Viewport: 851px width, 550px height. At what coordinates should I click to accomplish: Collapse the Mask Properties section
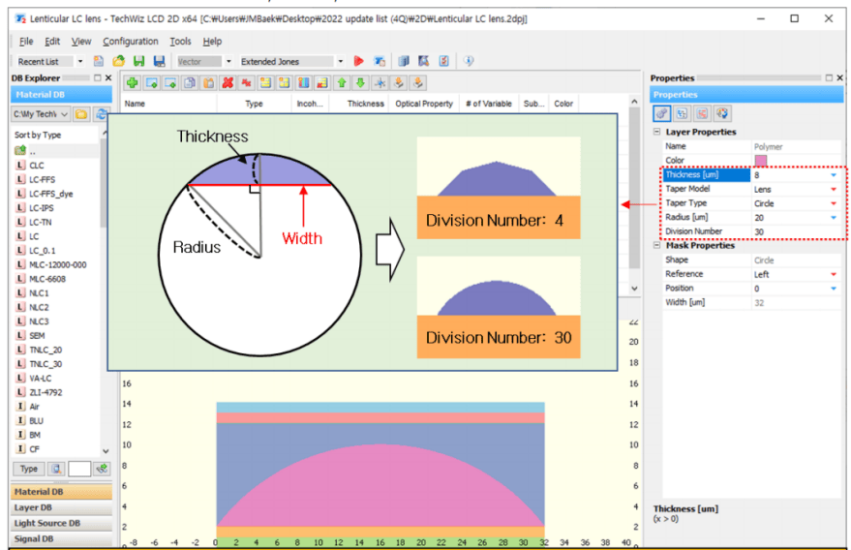(656, 245)
